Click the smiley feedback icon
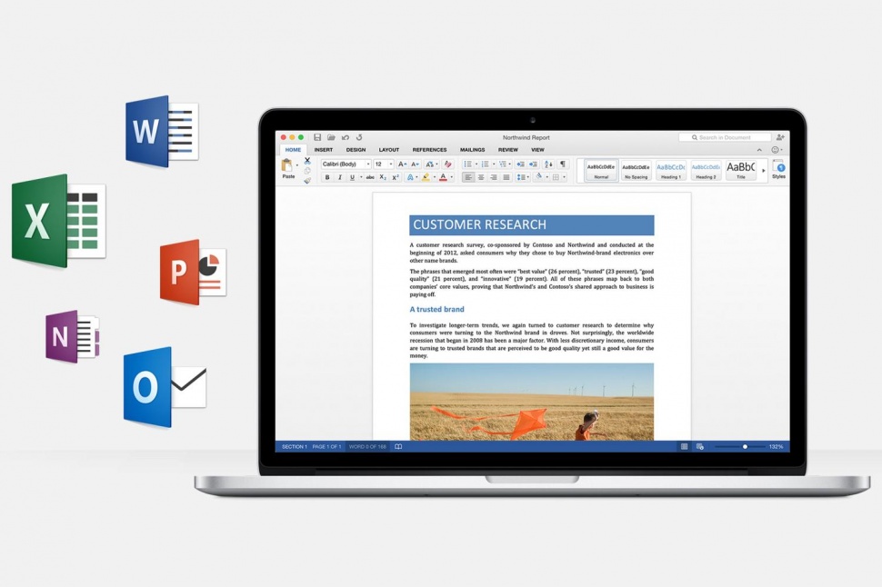This screenshot has height=587, width=882. click(x=775, y=150)
